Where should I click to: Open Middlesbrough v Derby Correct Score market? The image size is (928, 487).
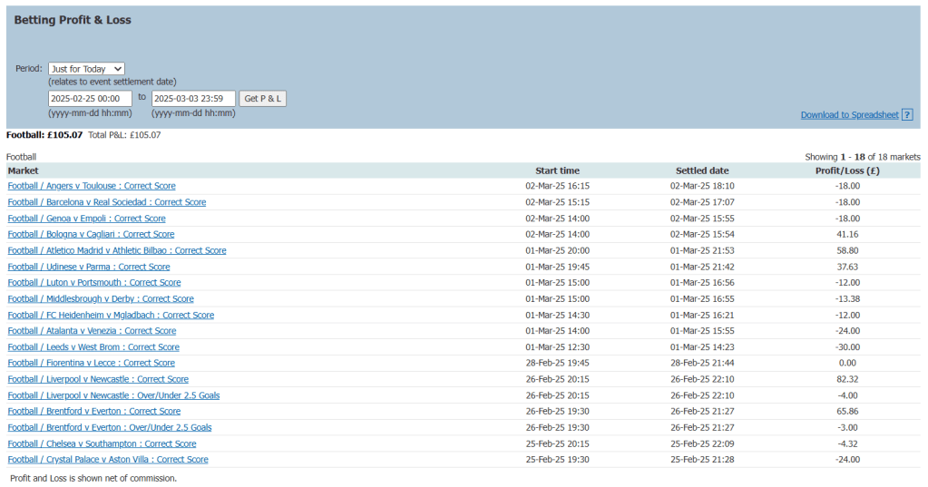click(101, 299)
